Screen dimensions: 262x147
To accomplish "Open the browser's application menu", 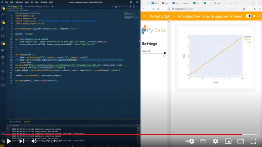I will click(x=259, y=9).
